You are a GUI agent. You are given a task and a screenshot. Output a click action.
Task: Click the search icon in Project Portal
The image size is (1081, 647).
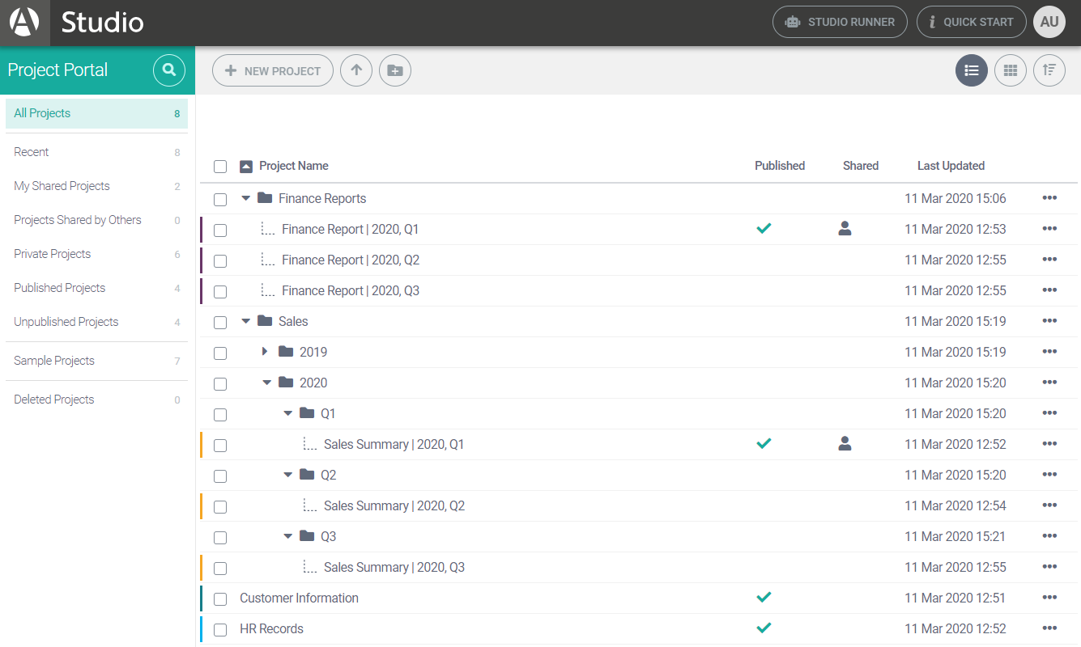coord(168,70)
